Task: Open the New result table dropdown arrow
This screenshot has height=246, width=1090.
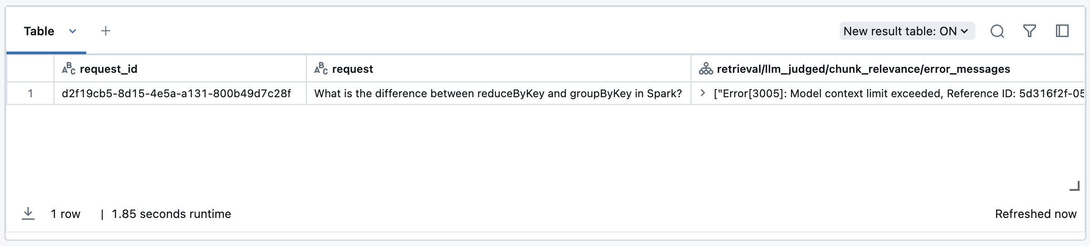Action: point(965,31)
